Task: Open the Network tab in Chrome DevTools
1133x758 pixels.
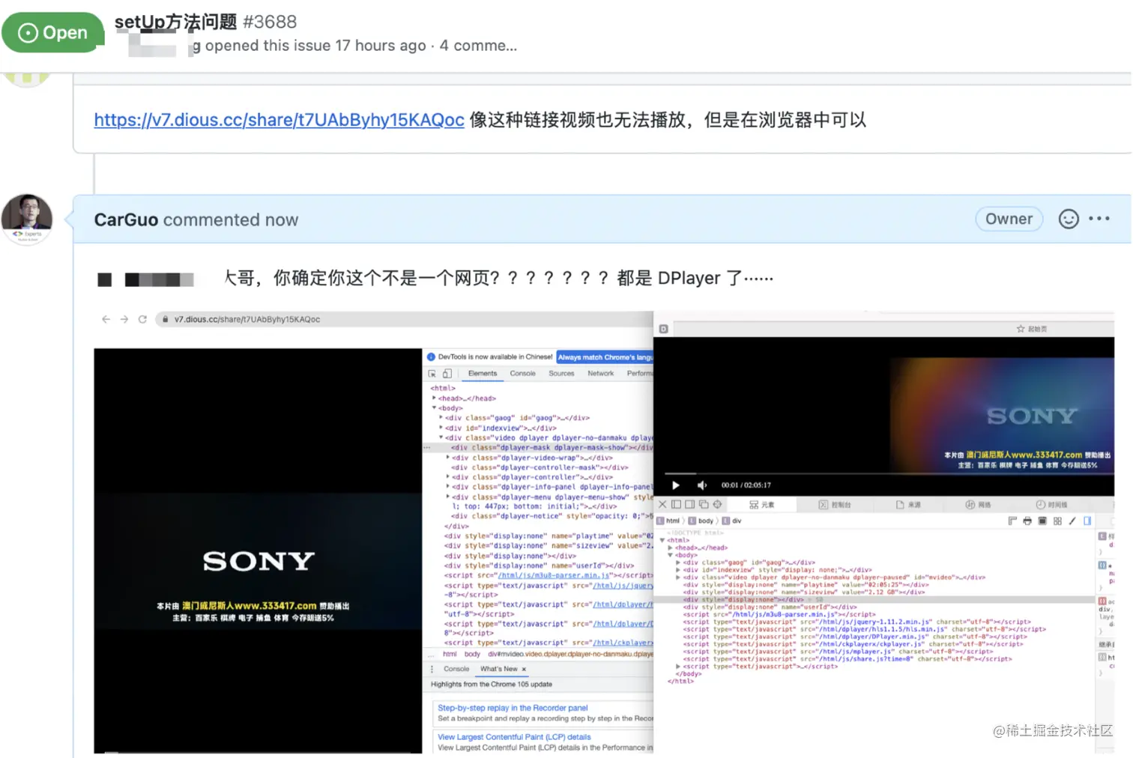Action: point(600,373)
